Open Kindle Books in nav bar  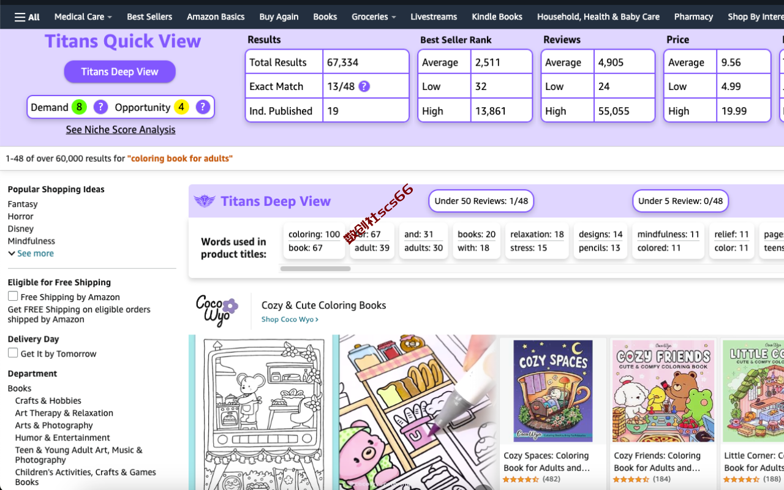click(x=497, y=17)
